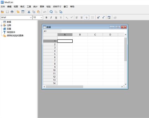Select 保存的检验和图表 tree item
The image size is (149, 118).
click(15, 36)
